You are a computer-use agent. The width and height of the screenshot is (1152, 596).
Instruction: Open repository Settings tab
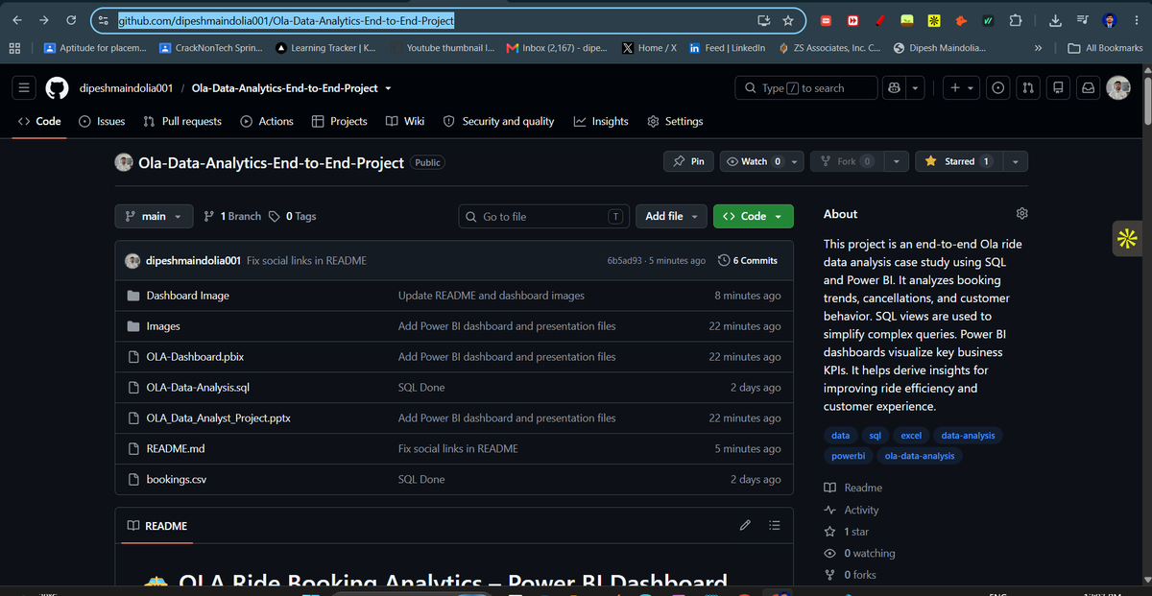(x=676, y=121)
